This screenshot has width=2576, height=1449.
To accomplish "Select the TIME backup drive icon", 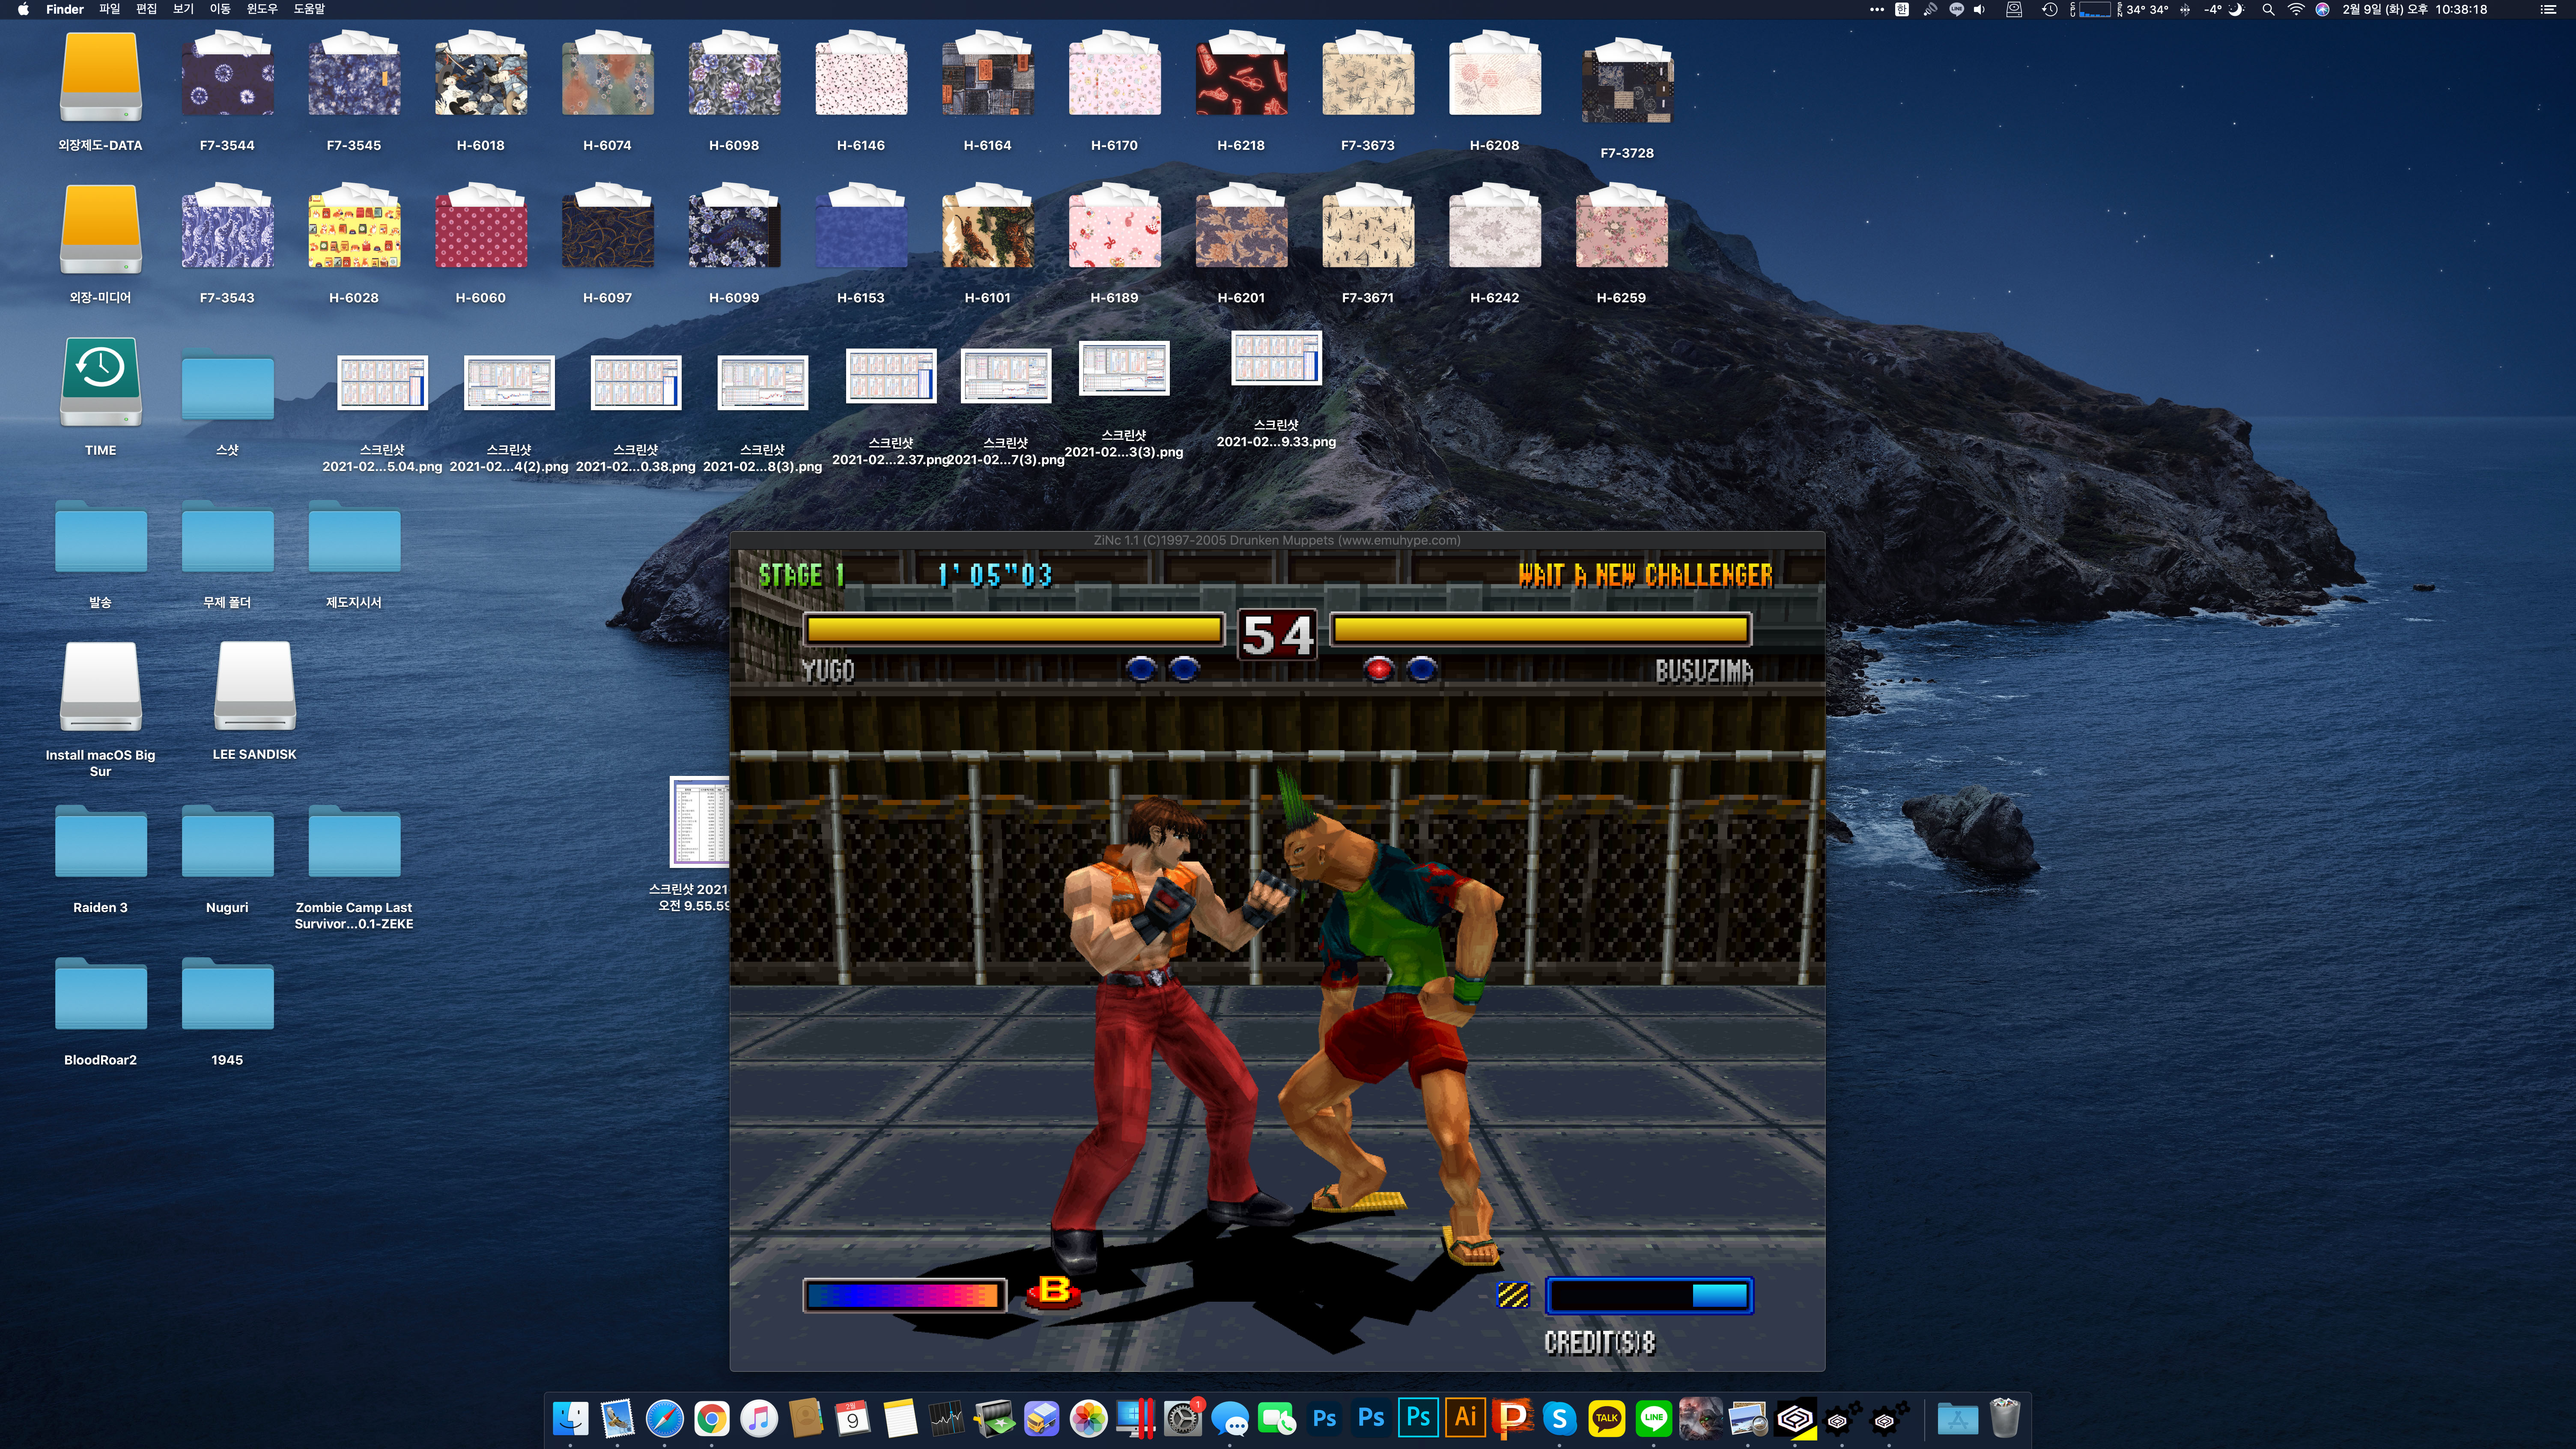I will [x=100, y=383].
